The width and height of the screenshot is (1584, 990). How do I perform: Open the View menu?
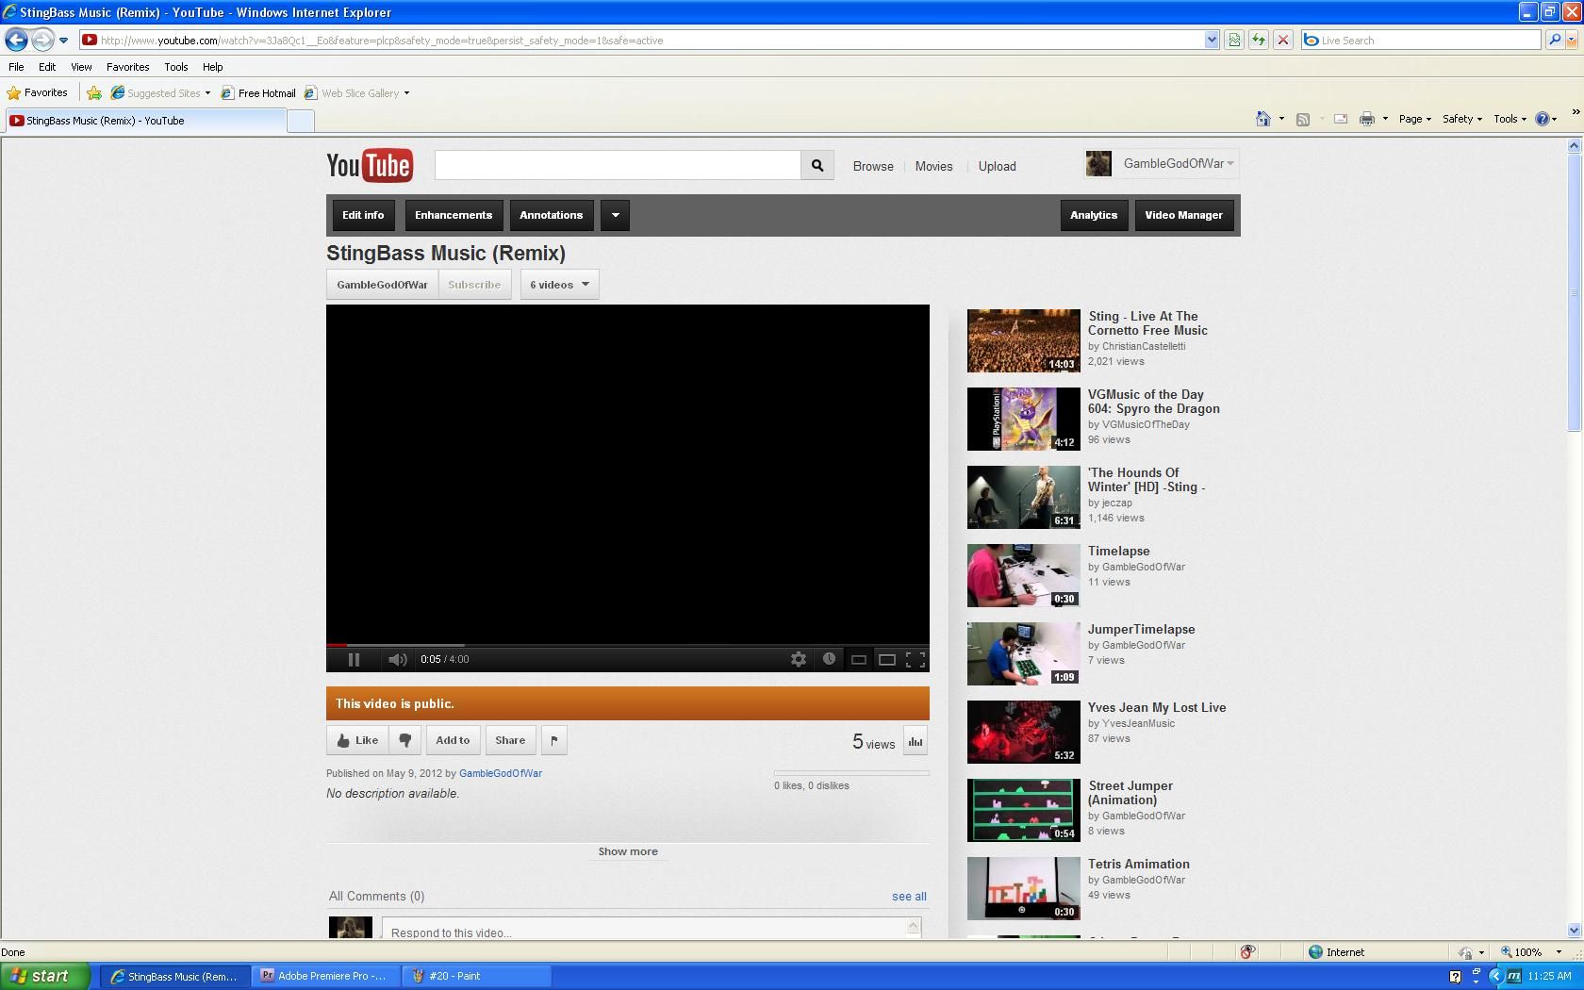[x=81, y=67]
